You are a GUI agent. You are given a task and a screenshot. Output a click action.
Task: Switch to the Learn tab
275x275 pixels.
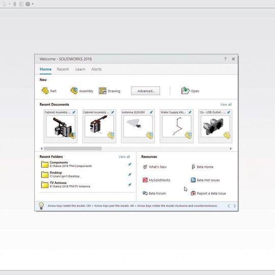(80, 69)
